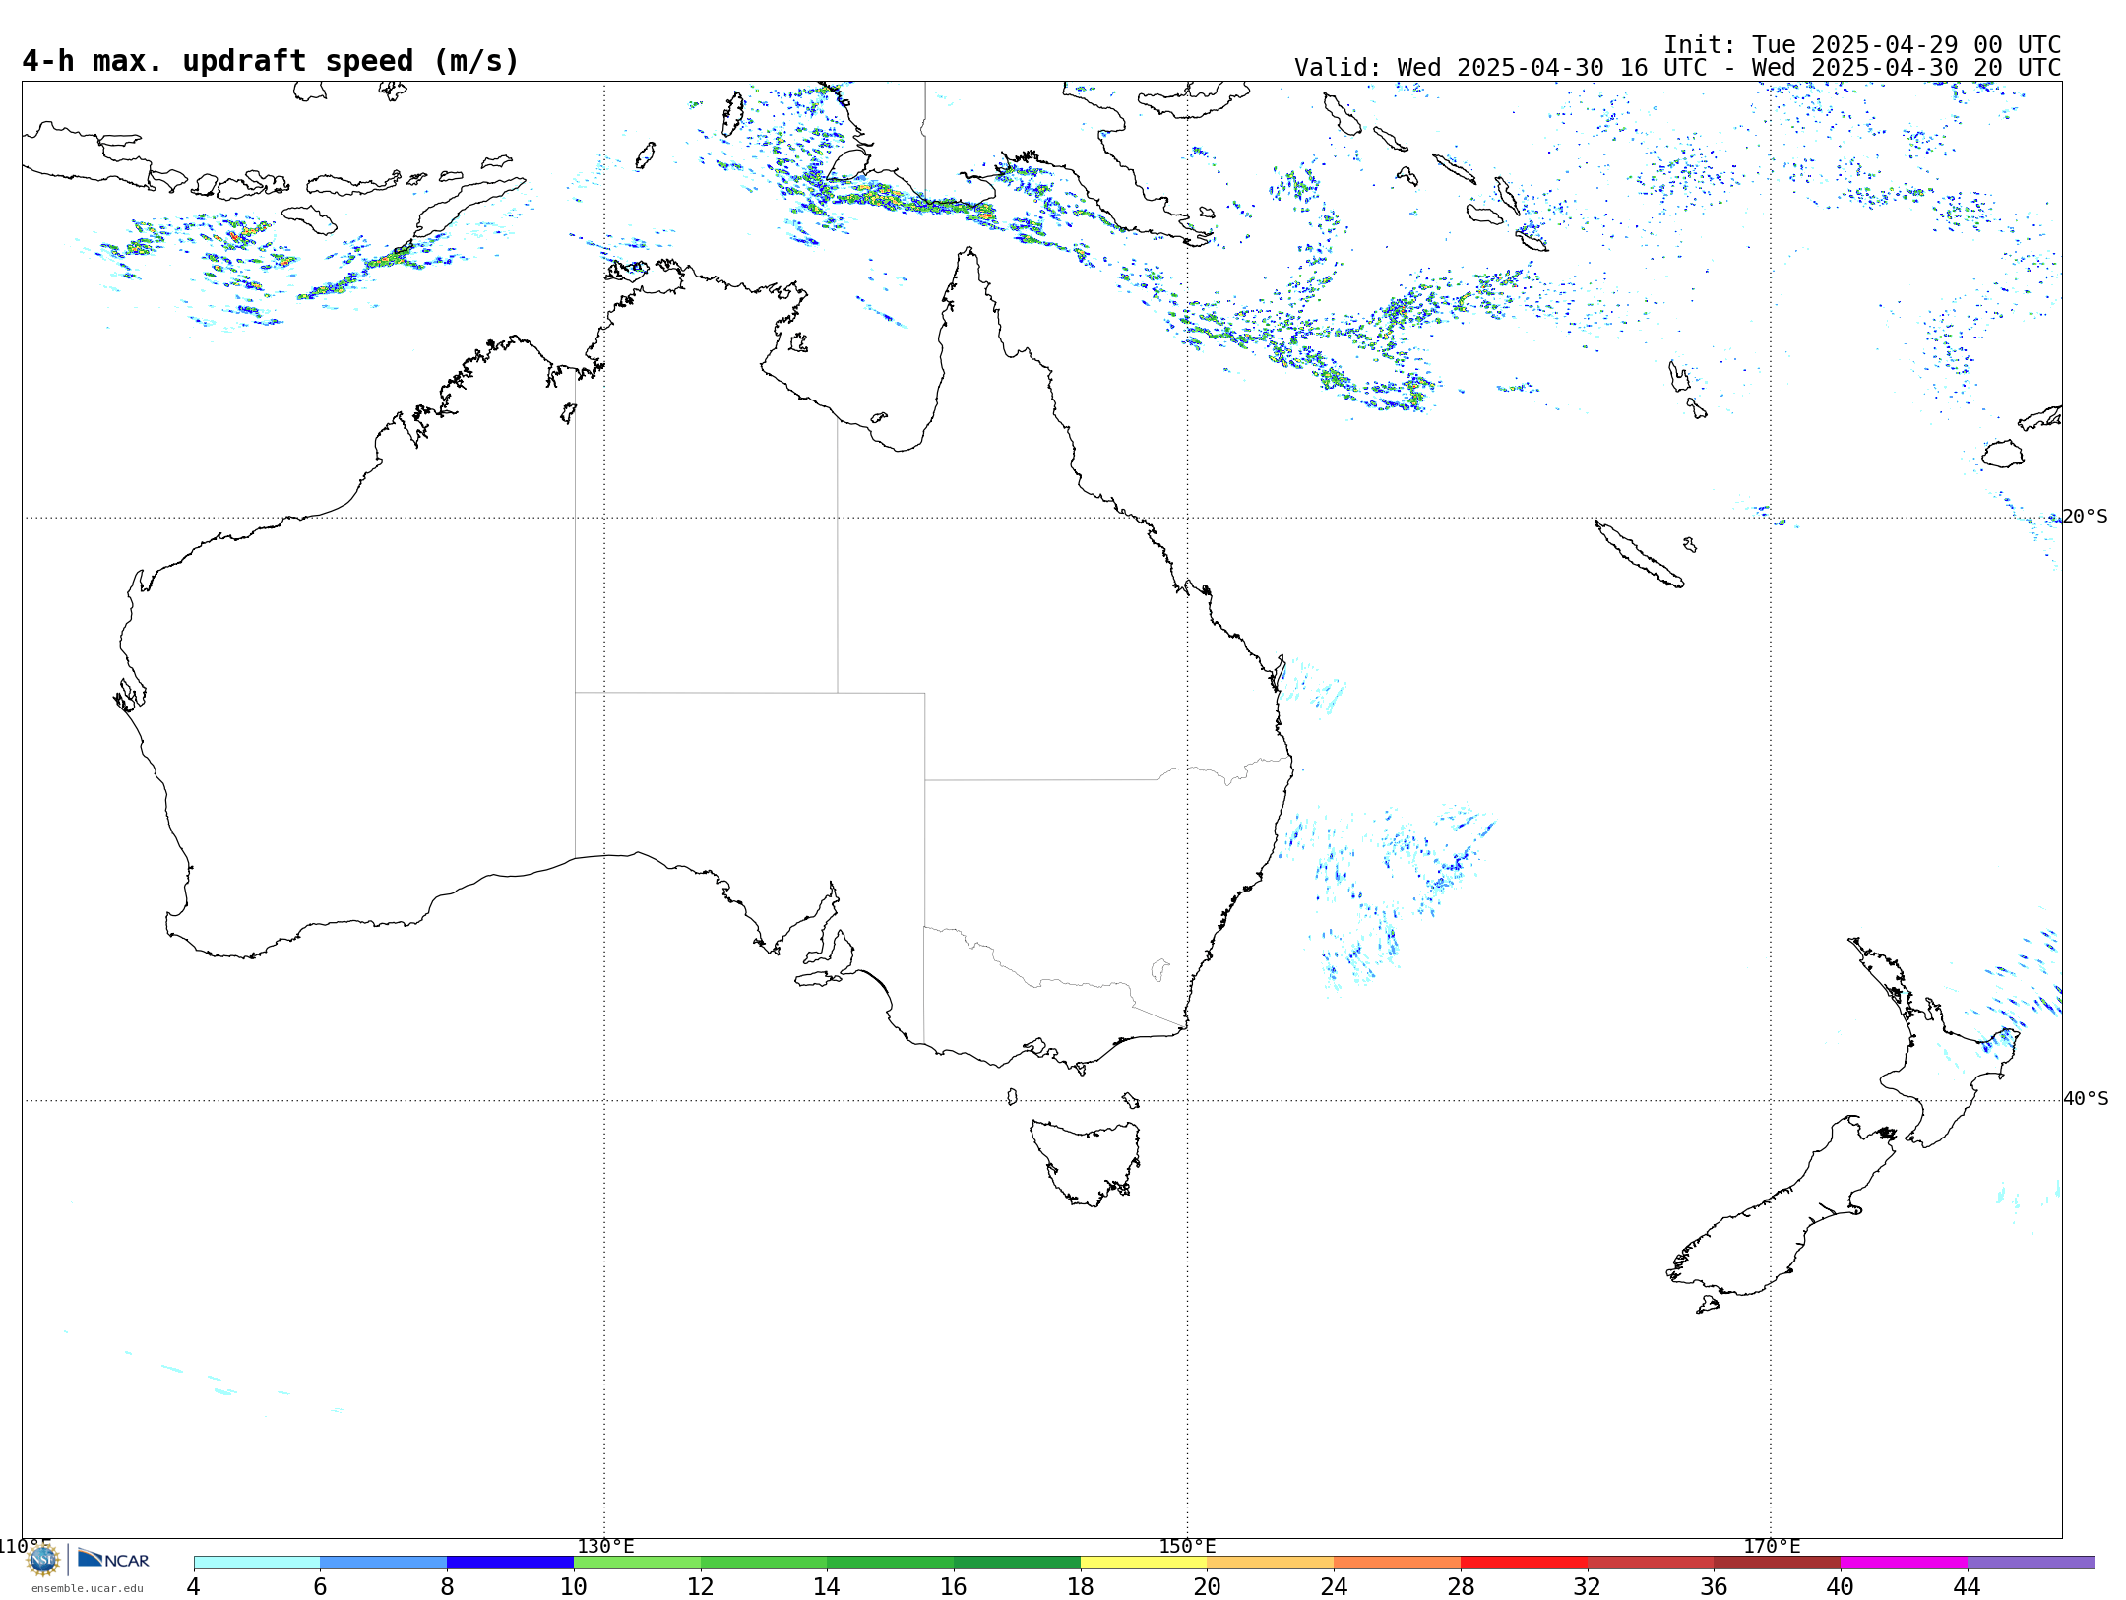
Task: Select the light green 10–12 colorbar swatch
Action: coord(637,1562)
